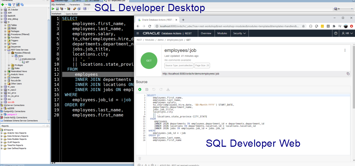Click line 12 'employees' in desktop worksheet
The width and height of the screenshot is (355, 166).
[x=86, y=75]
